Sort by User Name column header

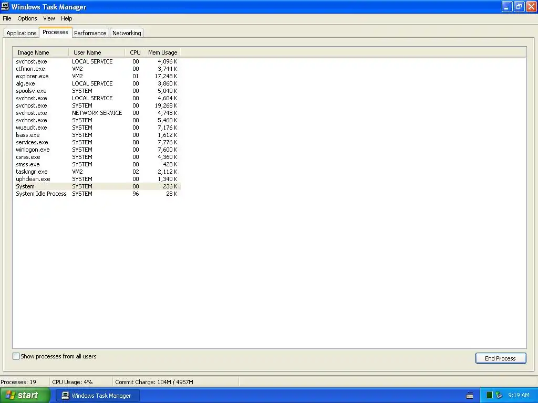coord(97,52)
